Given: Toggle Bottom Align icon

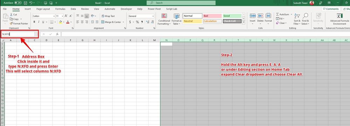Looking at the screenshot, I should 87,16.
